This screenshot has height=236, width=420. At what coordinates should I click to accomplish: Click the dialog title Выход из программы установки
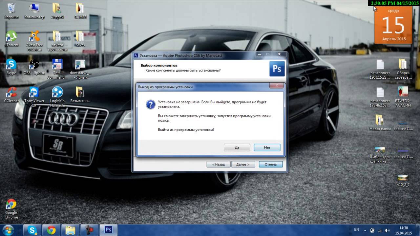coord(165,87)
